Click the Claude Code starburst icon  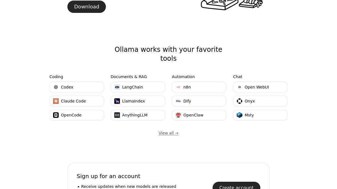tap(56, 101)
